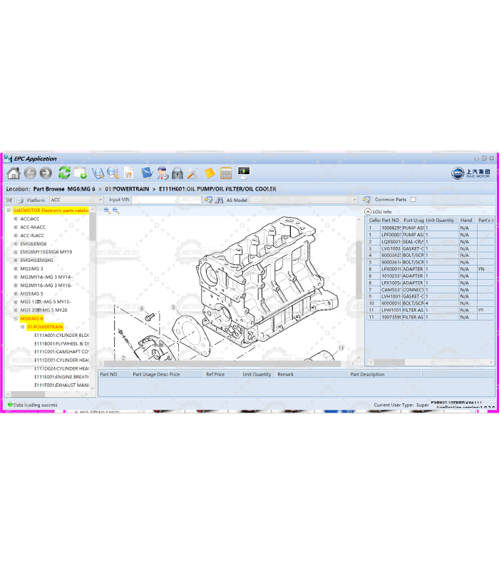Select E111A001:CYLINDER BLOCK in the tree

pos(61,335)
